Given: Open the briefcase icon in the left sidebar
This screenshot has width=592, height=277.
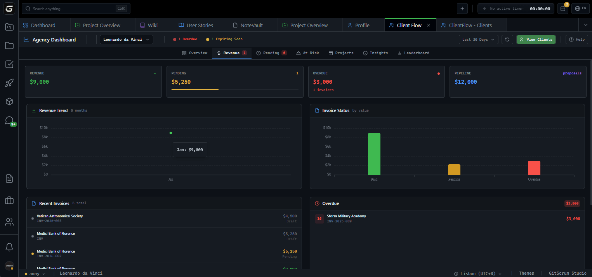Looking at the screenshot, I should (9, 200).
